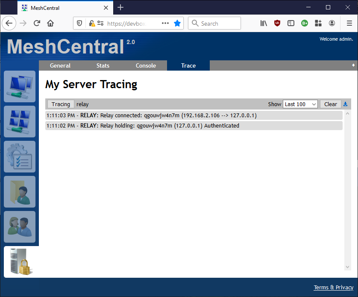Expand the arrow at right of tab bar
Image resolution: width=358 pixels, height=297 pixels.
(353, 65)
